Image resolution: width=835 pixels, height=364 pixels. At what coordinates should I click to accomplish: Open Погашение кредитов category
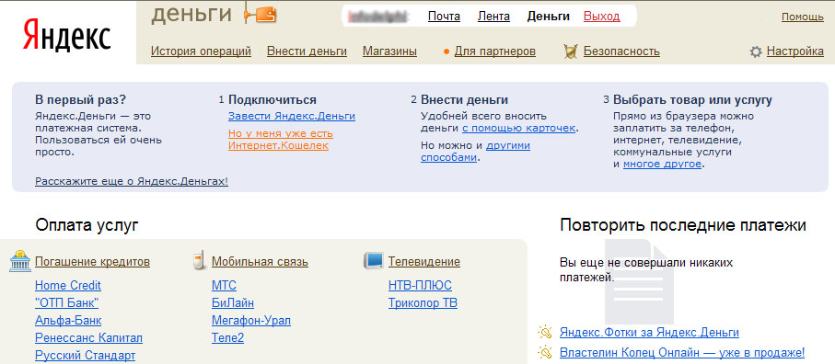click(93, 261)
